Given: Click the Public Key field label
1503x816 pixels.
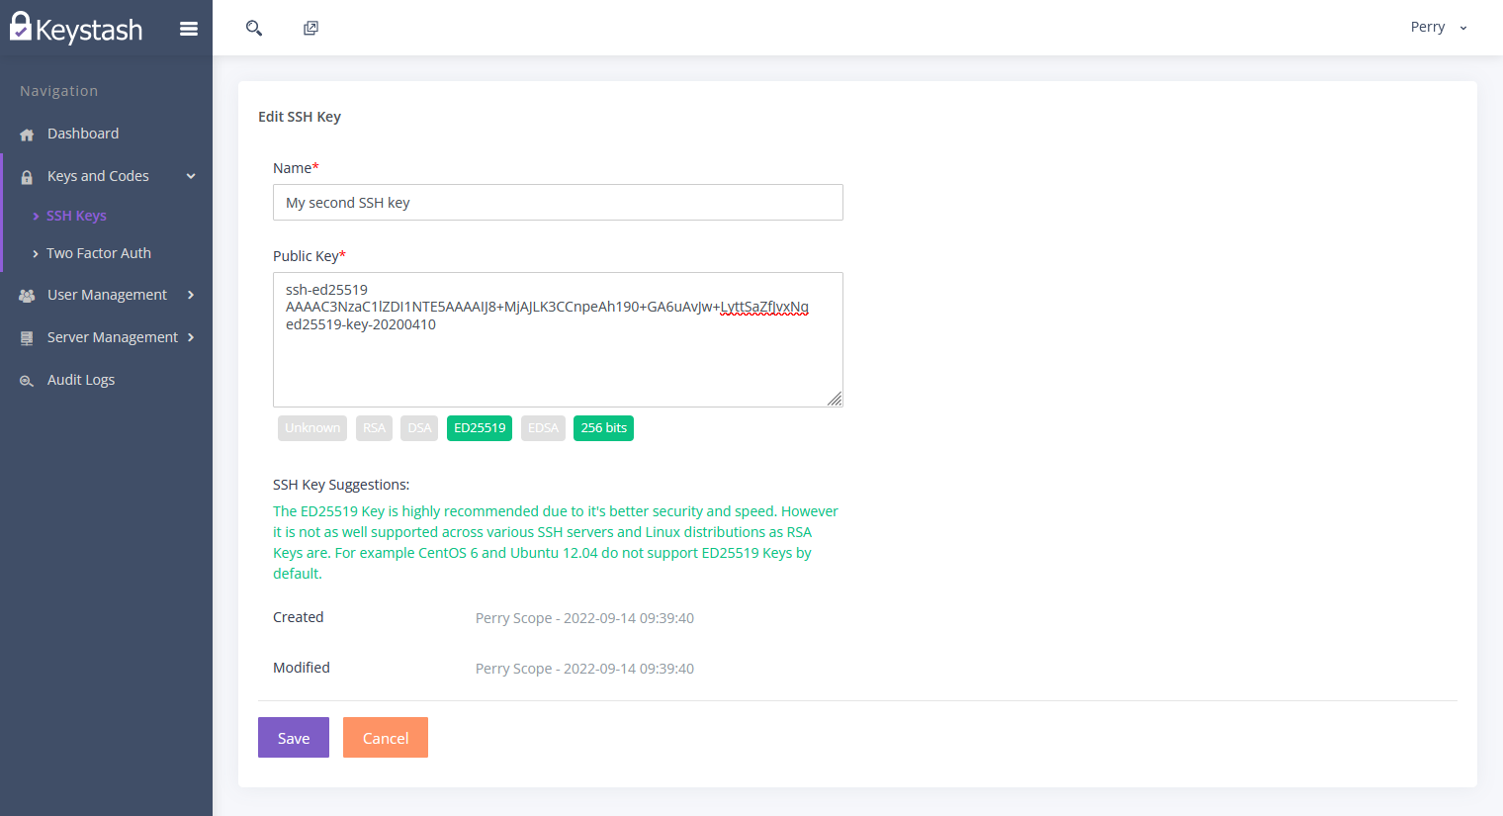Looking at the screenshot, I should (x=309, y=256).
